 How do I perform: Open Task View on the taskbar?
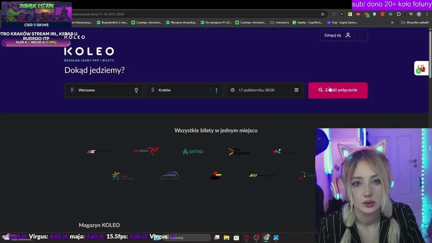pyautogui.click(x=217, y=238)
